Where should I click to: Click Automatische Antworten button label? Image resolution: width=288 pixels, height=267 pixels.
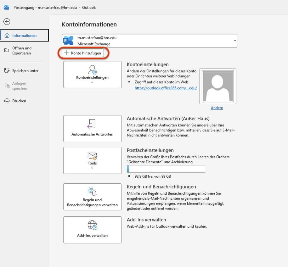93,134
